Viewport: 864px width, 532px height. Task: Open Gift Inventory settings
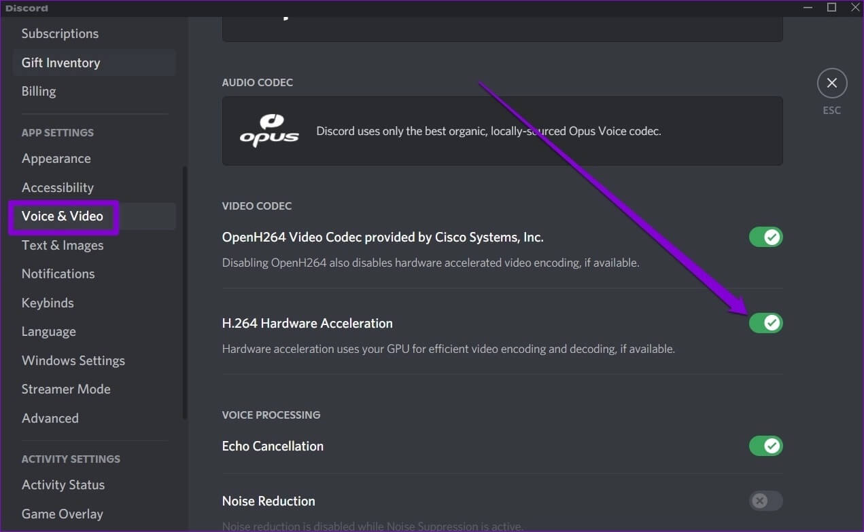(94, 62)
